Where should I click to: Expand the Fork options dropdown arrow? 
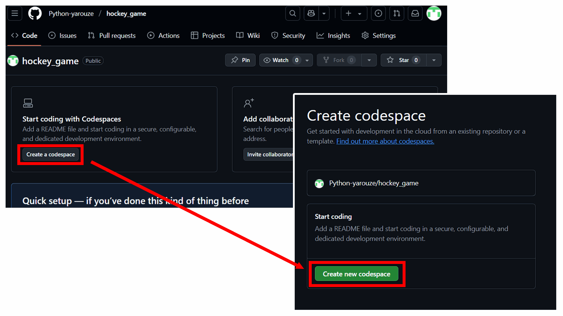pos(369,60)
